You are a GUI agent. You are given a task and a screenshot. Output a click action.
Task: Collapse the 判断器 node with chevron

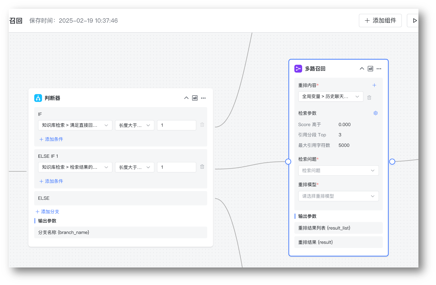click(x=186, y=98)
